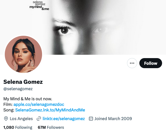Click the calendar icon next to Joined
Viewport: 166px width, 131px height.
coord(91,118)
